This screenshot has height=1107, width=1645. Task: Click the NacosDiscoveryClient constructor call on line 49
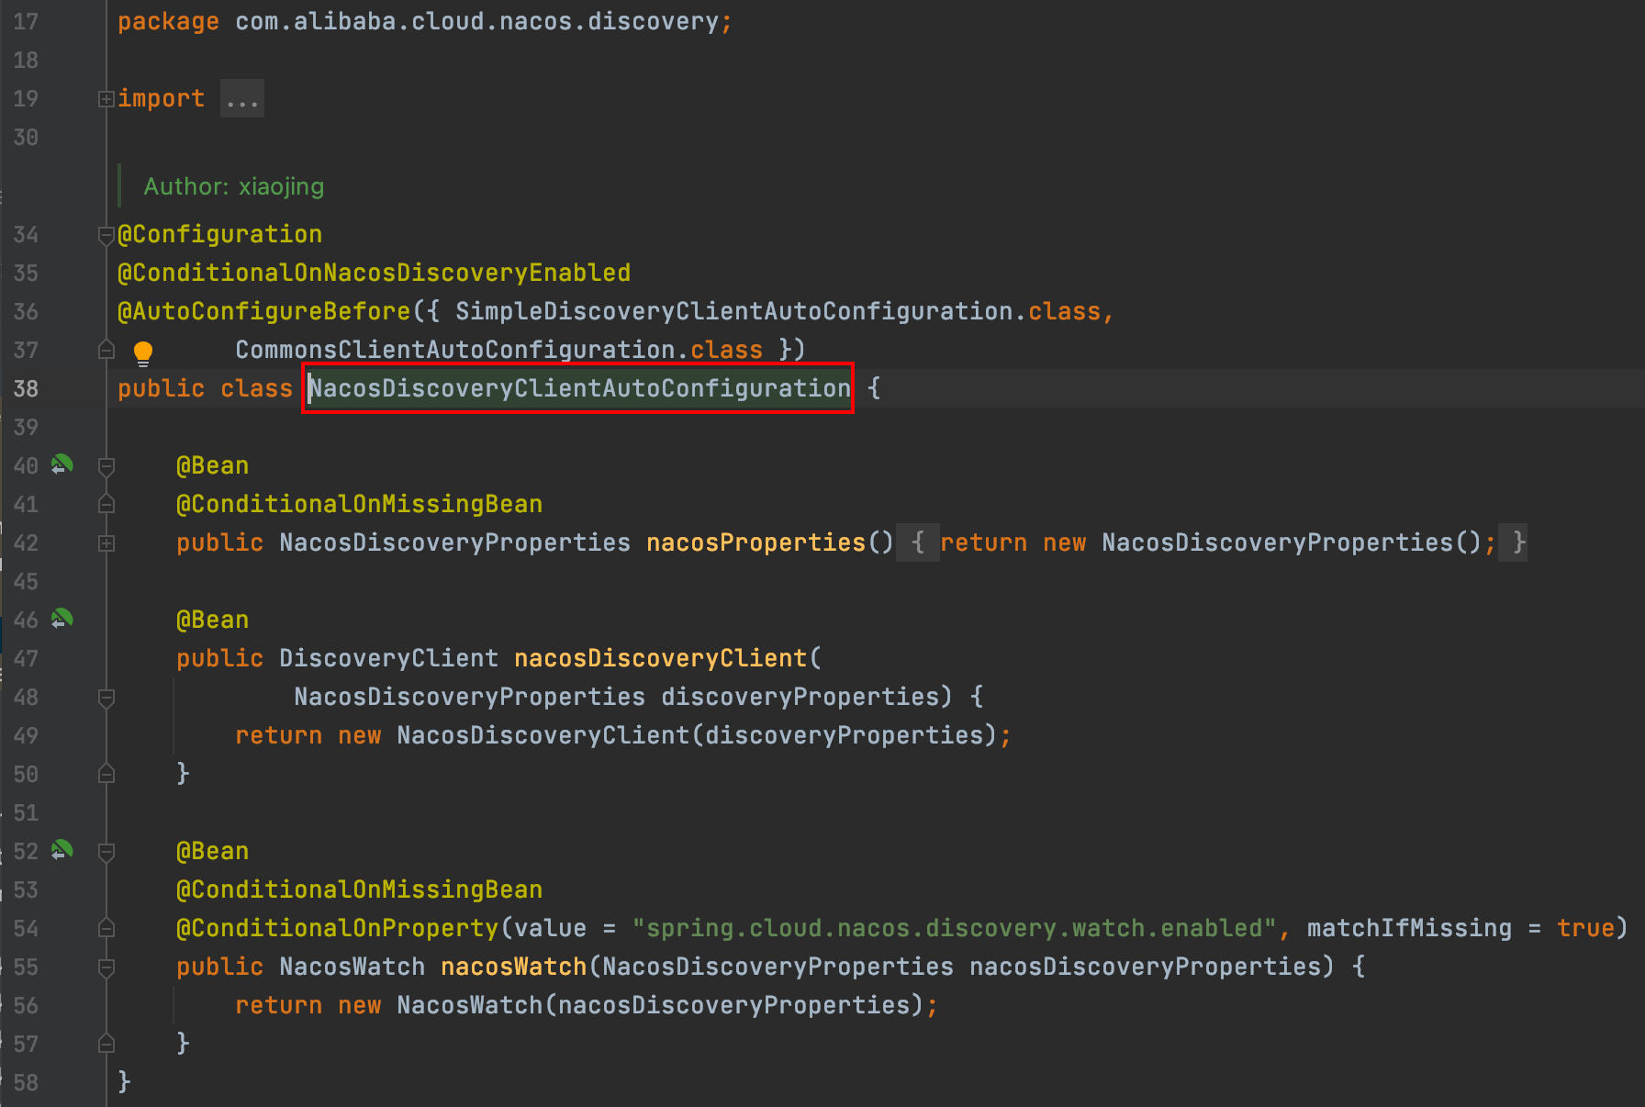coord(543,735)
